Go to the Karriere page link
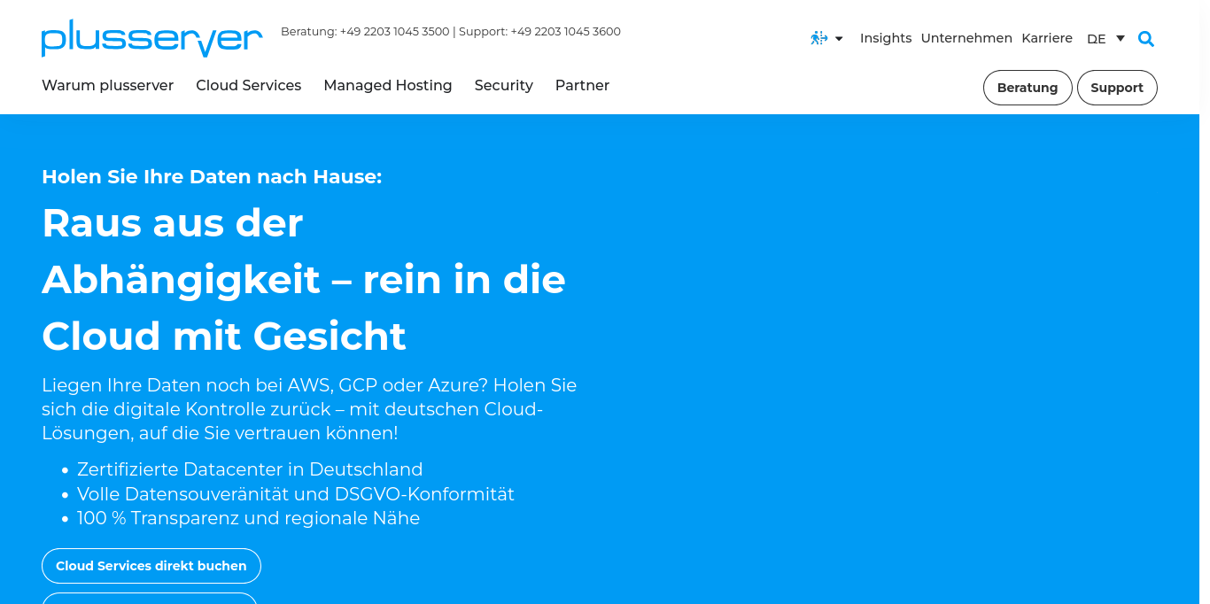1210x604 pixels. coord(1046,38)
